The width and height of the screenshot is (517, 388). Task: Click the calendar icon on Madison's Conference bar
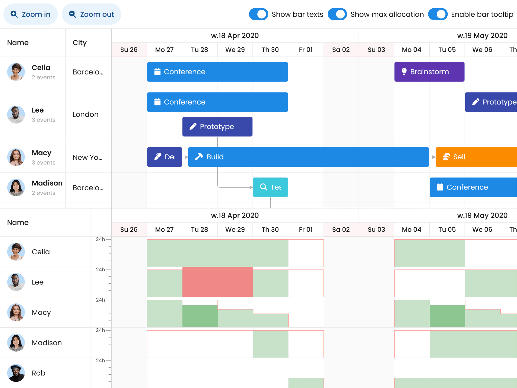click(x=440, y=187)
